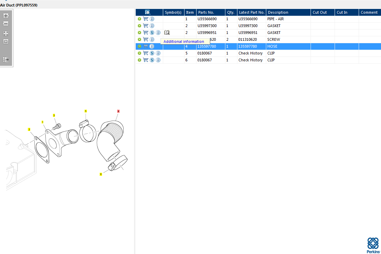
Task: Click the list export arrow icon
Action: pyautogui.click(x=6, y=59)
